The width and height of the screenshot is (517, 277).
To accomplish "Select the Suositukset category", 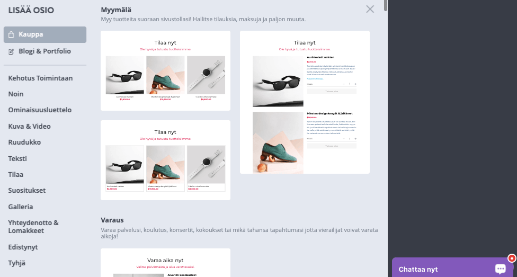I will 27,190.
